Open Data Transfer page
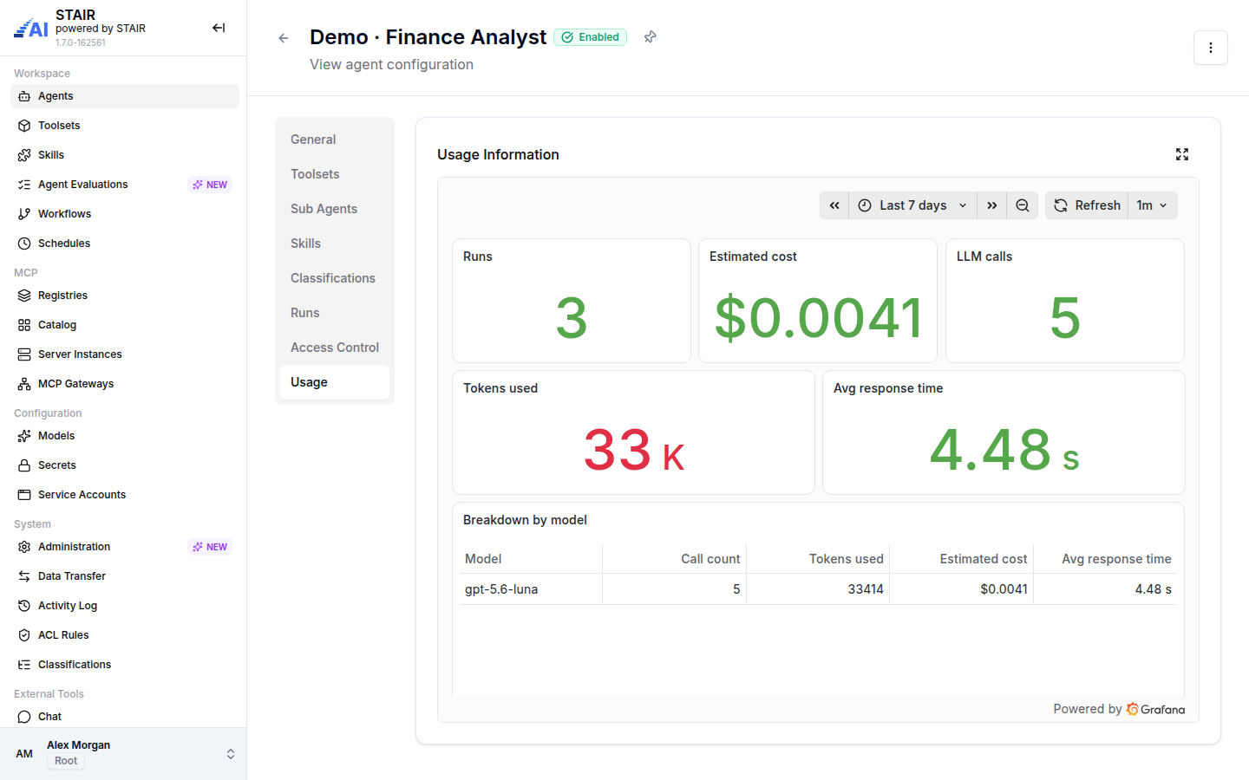 point(125,576)
